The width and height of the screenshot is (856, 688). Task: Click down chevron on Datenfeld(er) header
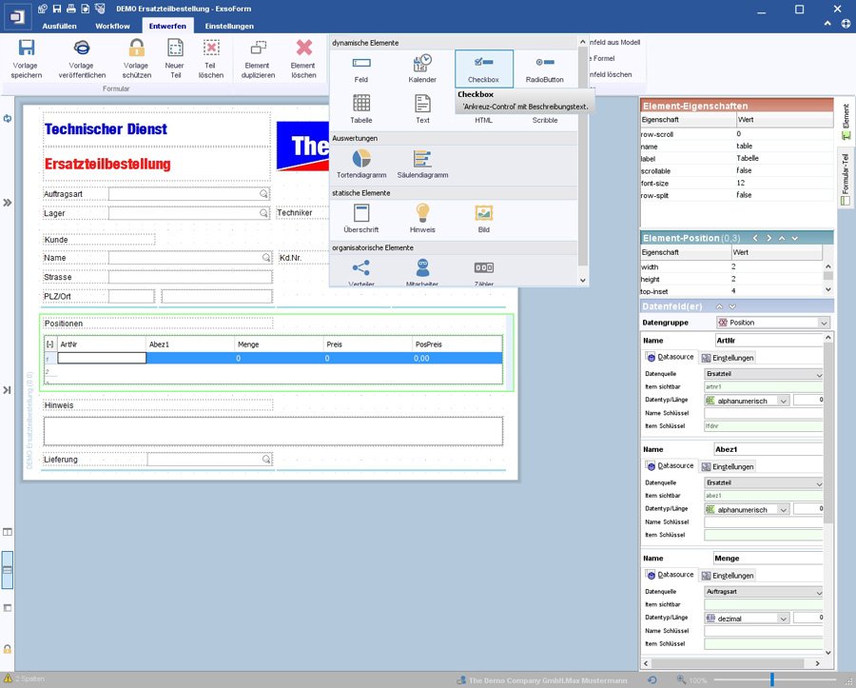[x=732, y=306]
